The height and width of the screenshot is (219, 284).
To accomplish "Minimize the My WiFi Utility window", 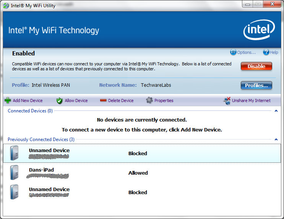I will 247,4.
